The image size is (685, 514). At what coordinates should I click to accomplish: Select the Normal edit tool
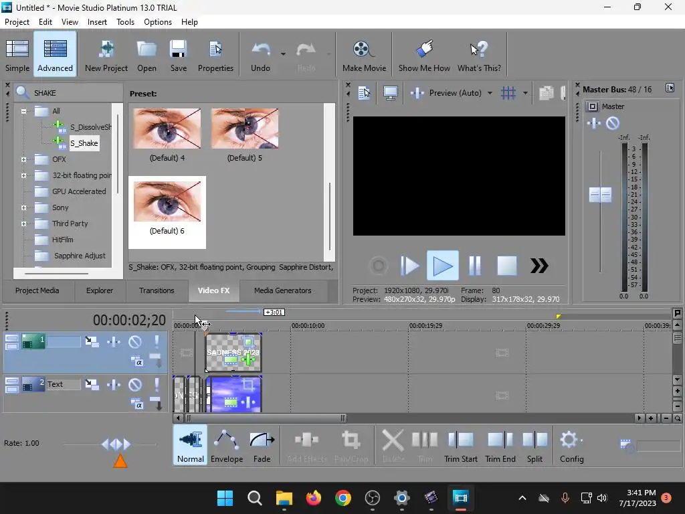[191, 445]
